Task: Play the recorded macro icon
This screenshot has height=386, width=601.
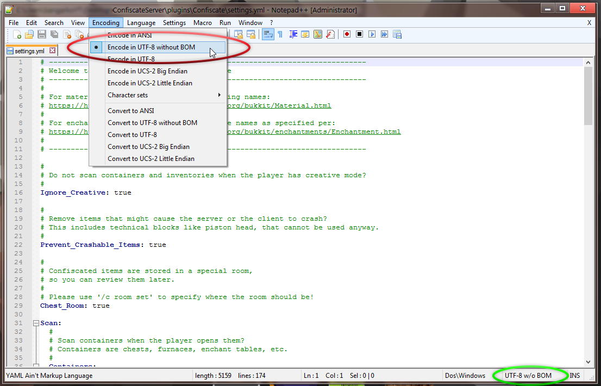Action: pos(372,34)
